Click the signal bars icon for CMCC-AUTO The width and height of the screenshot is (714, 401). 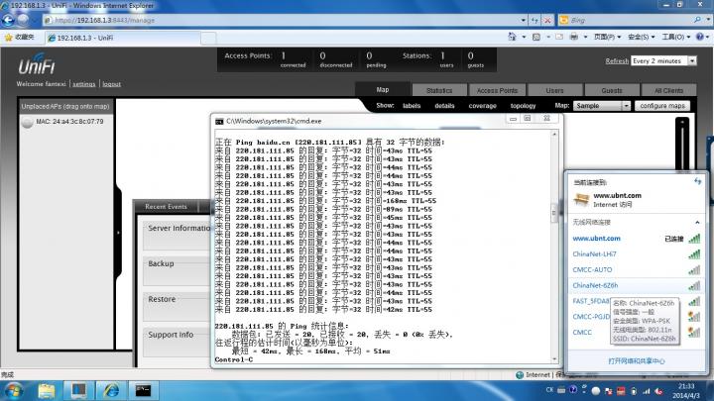click(x=694, y=270)
